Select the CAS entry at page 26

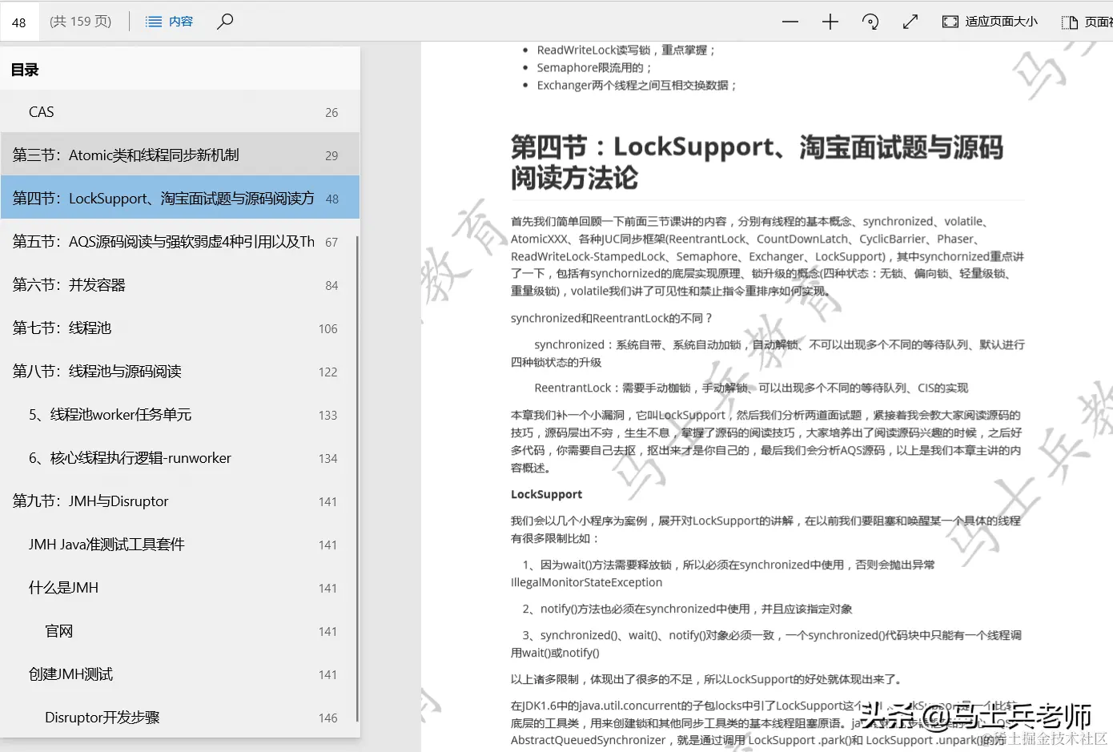tap(42, 111)
